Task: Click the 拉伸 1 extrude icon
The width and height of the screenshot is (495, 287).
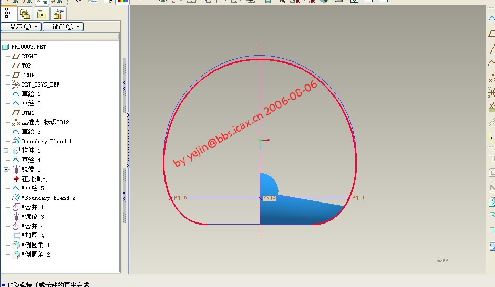Action: pyautogui.click(x=16, y=151)
